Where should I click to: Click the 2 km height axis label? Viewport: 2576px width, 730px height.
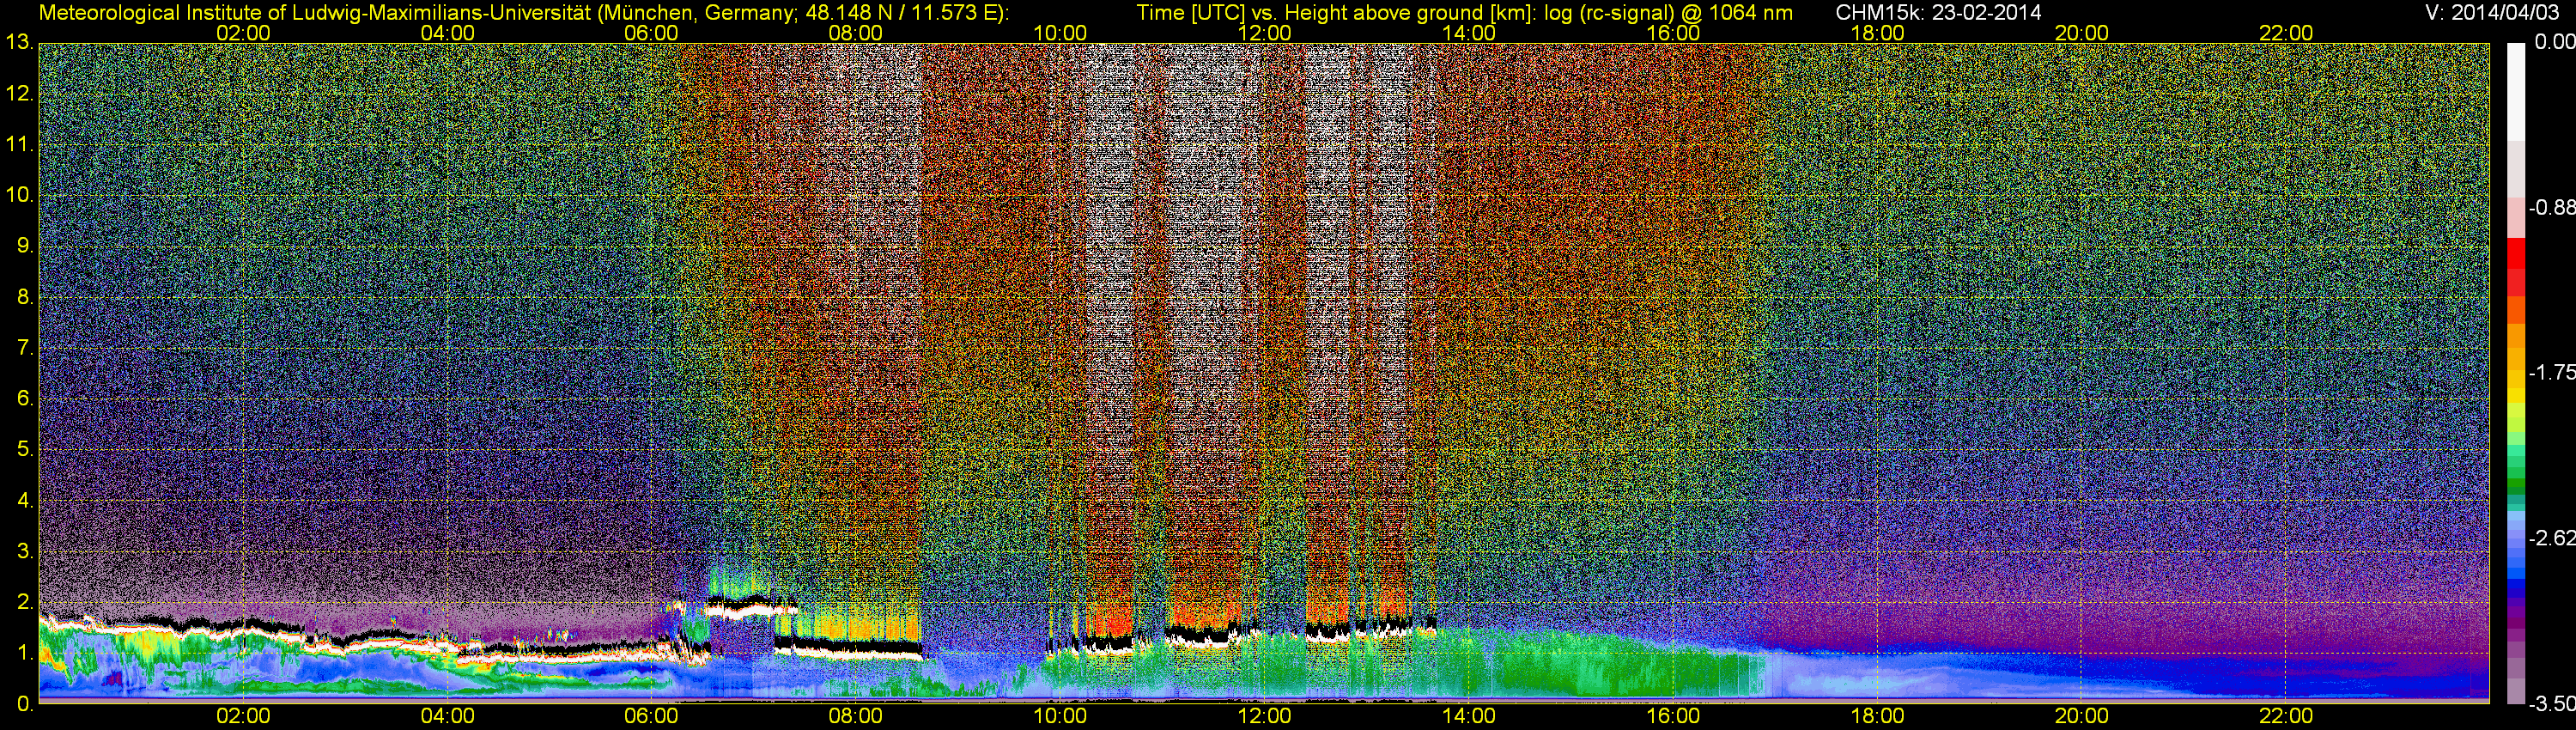click(x=25, y=601)
